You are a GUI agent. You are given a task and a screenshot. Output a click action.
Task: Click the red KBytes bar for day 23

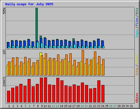click(99, 91)
